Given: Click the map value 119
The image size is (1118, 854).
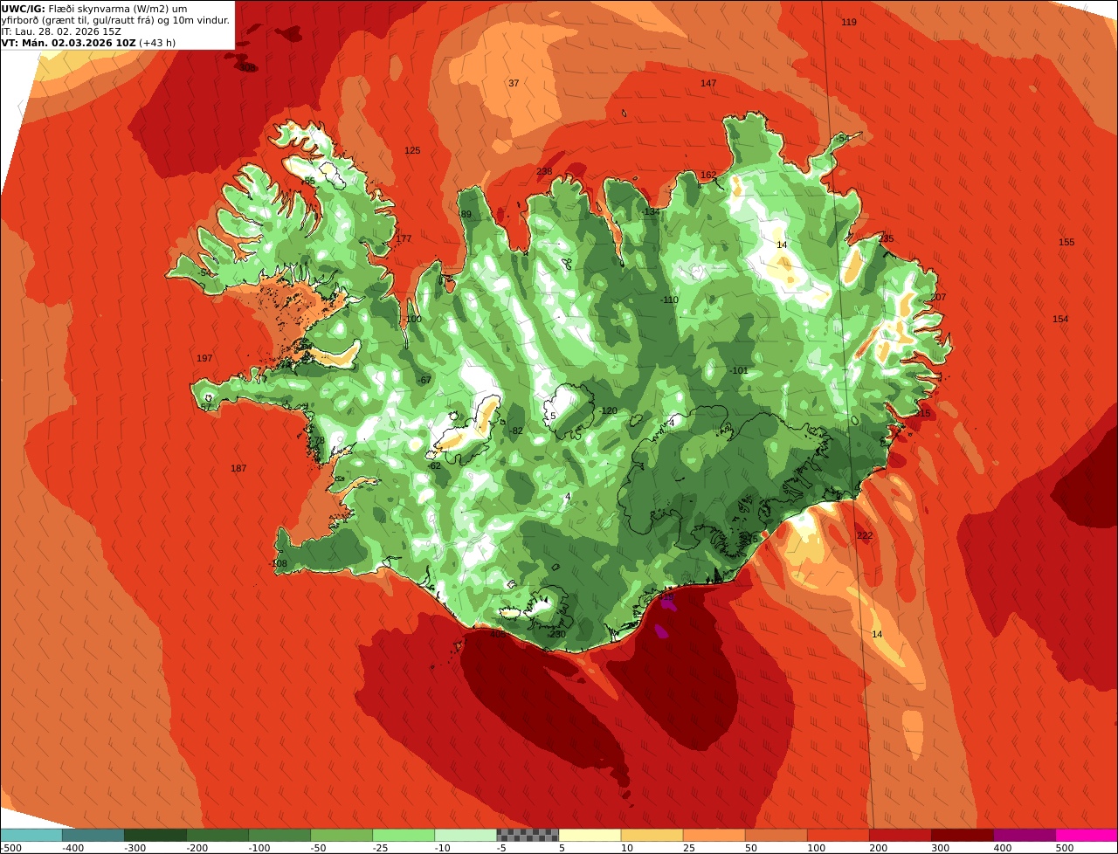Looking at the screenshot, I should click(x=849, y=22).
